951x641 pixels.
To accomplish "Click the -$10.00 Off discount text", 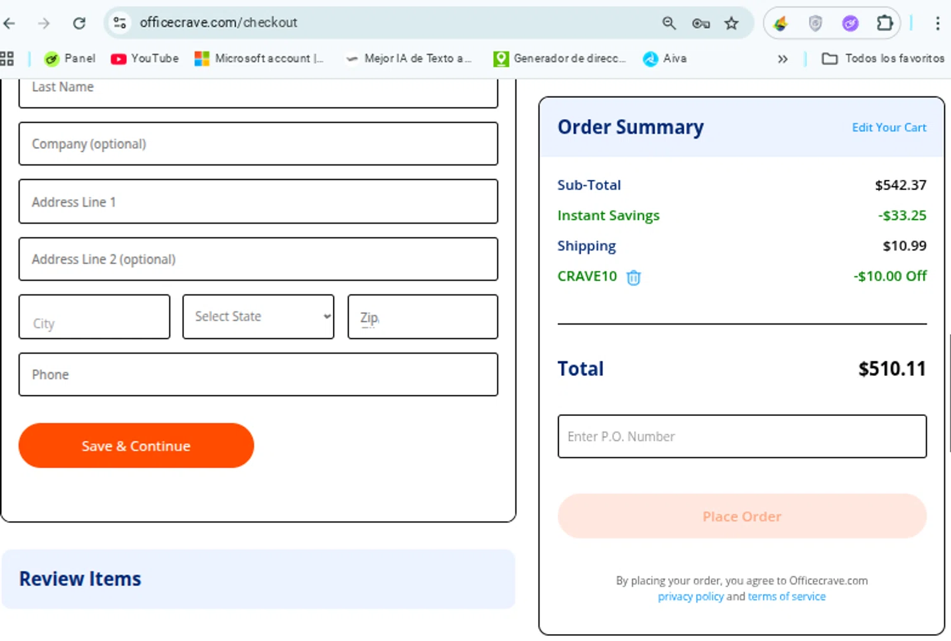I will pyautogui.click(x=890, y=276).
